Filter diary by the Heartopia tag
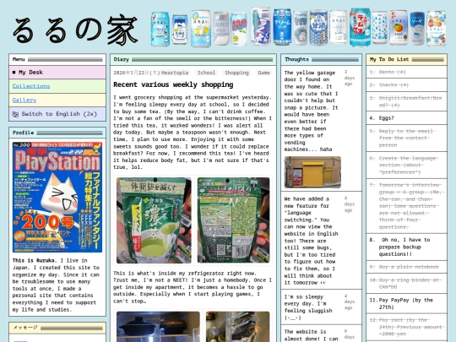456x342 pixels. click(x=175, y=73)
